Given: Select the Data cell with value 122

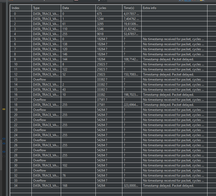Looking at the screenshot, I should pos(78,69).
